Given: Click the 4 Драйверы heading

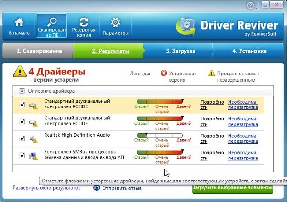Looking at the screenshot, I should tap(57, 72).
